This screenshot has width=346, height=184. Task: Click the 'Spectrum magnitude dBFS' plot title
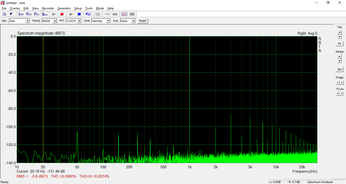[x=41, y=33]
